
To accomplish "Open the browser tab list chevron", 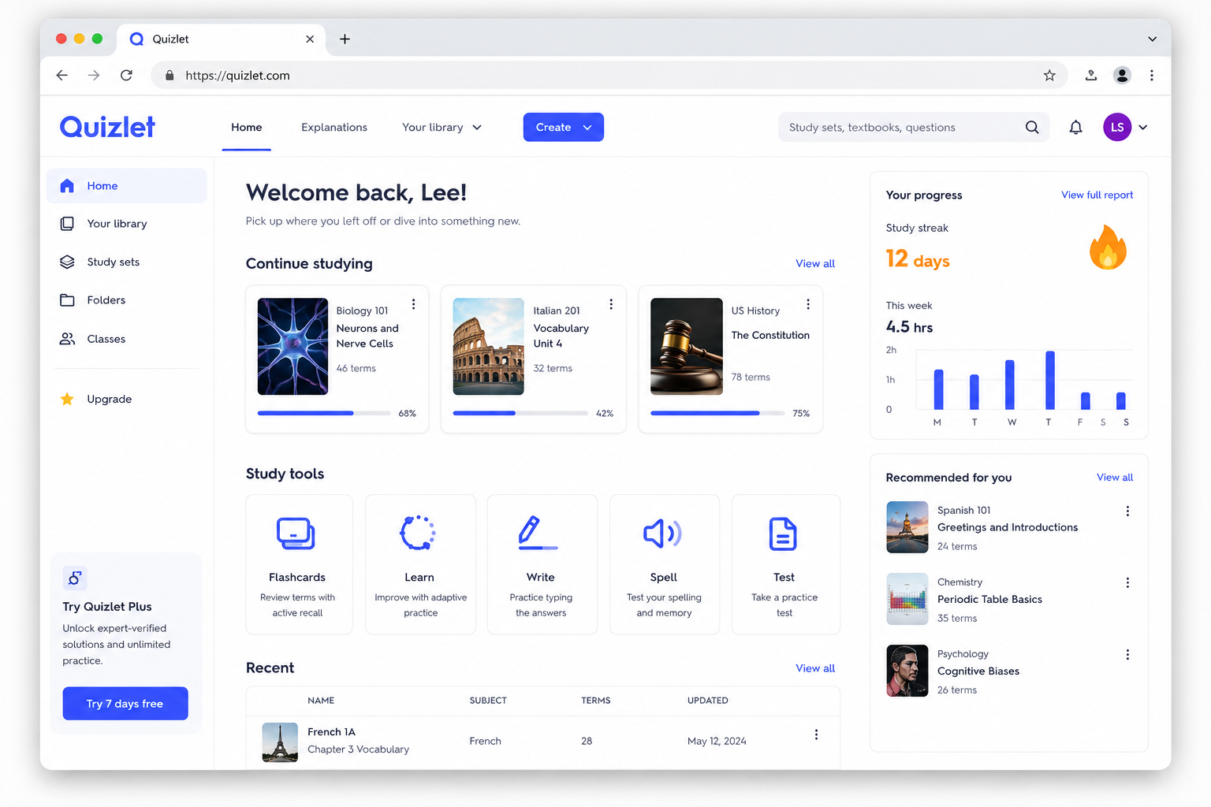I will click(1152, 39).
